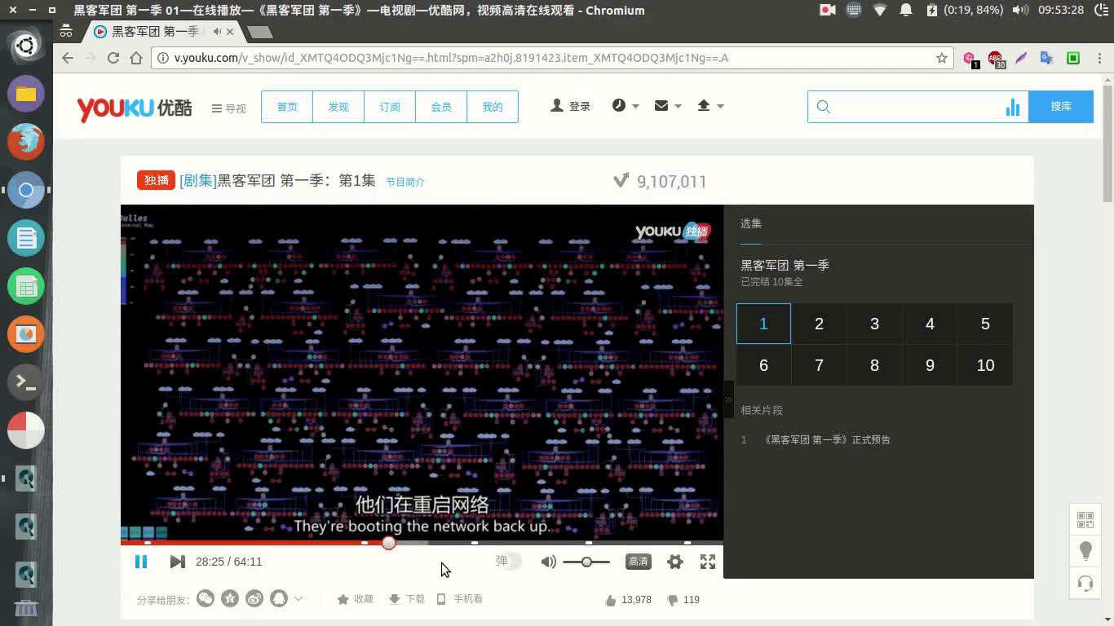Open the 导视 navigation menu
Image resolution: width=1114 pixels, height=626 pixels.
point(228,108)
